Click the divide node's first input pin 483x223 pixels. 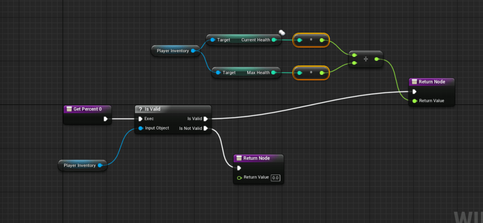(355, 55)
